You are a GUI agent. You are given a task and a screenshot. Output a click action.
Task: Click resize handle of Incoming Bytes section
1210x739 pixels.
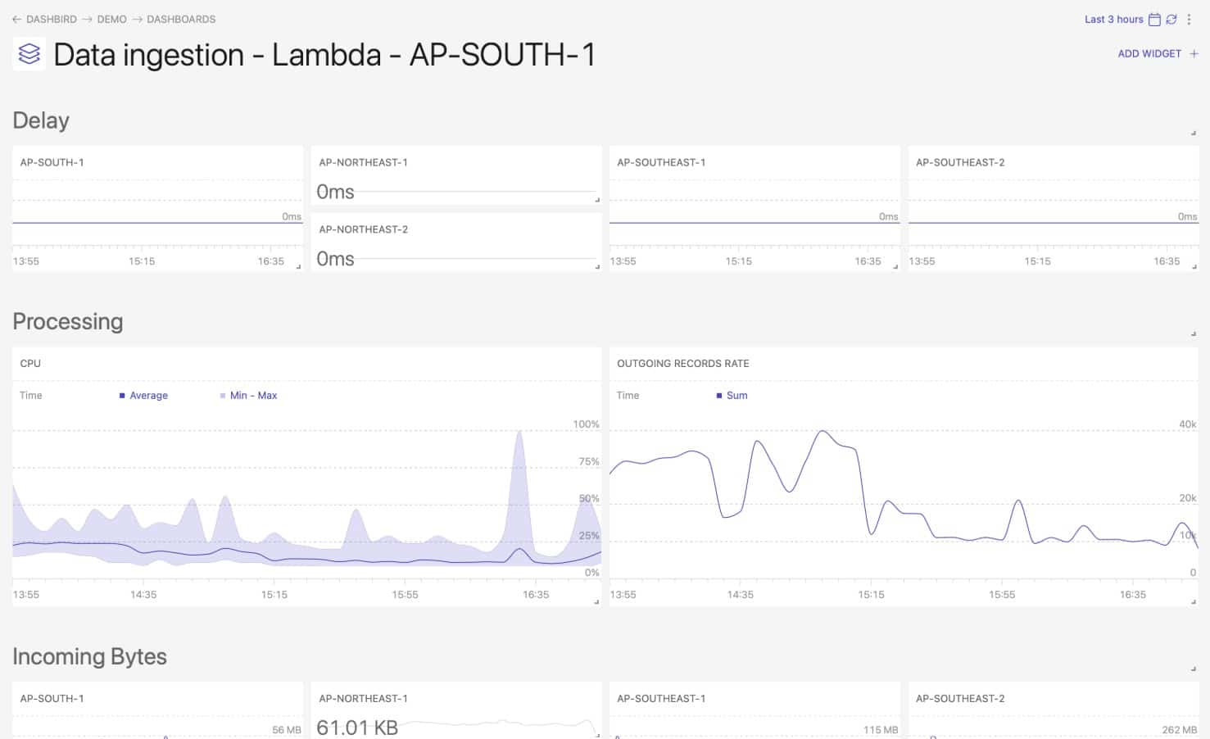(1194, 669)
